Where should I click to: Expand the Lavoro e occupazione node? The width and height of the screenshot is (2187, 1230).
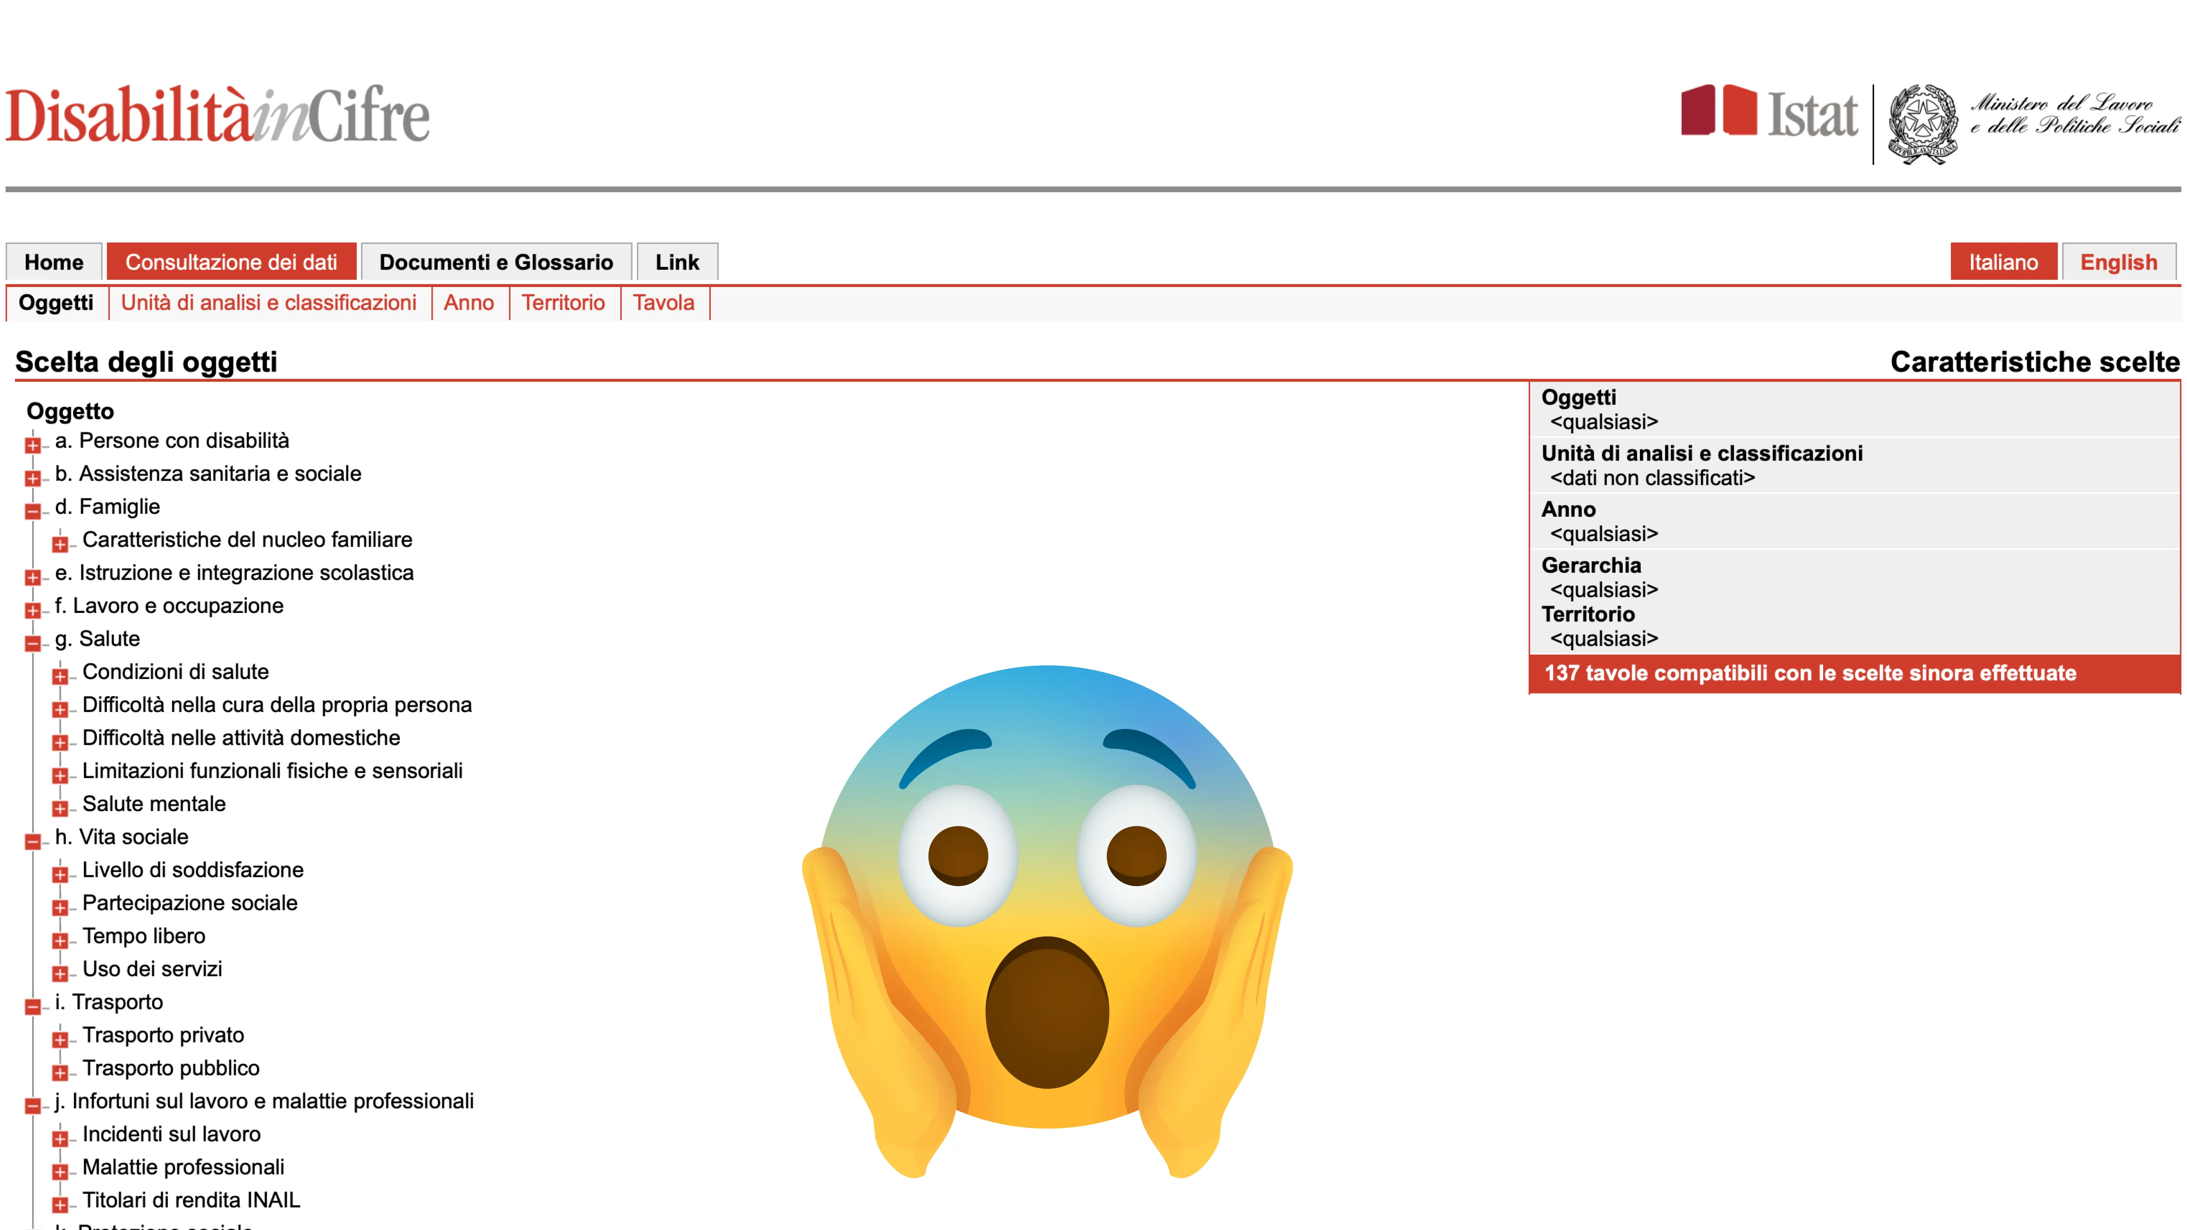click(x=33, y=610)
